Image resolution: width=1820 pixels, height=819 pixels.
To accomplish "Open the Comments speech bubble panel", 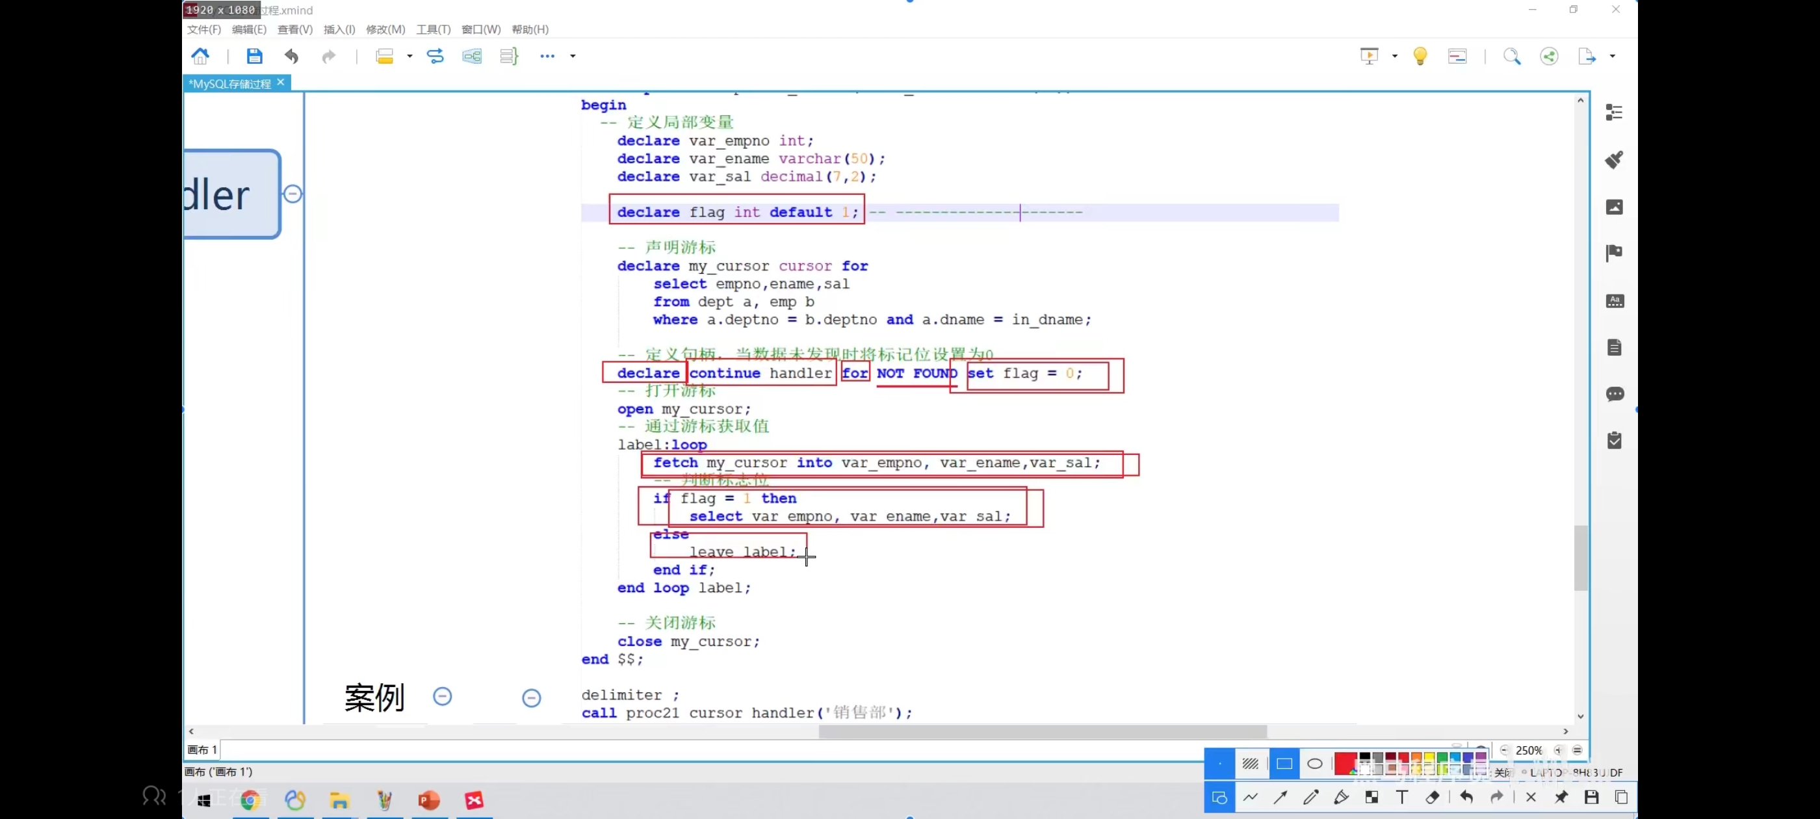I will point(1615,394).
